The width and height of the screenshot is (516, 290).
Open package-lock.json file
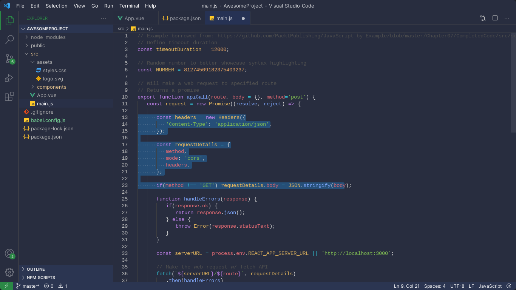[x=66, y=128]
